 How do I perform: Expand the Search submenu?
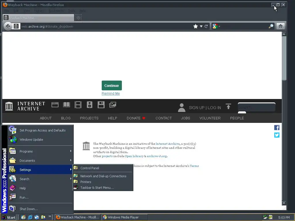40,179
